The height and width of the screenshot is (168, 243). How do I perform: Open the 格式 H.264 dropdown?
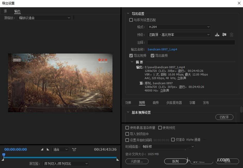[x=179, y=27]
